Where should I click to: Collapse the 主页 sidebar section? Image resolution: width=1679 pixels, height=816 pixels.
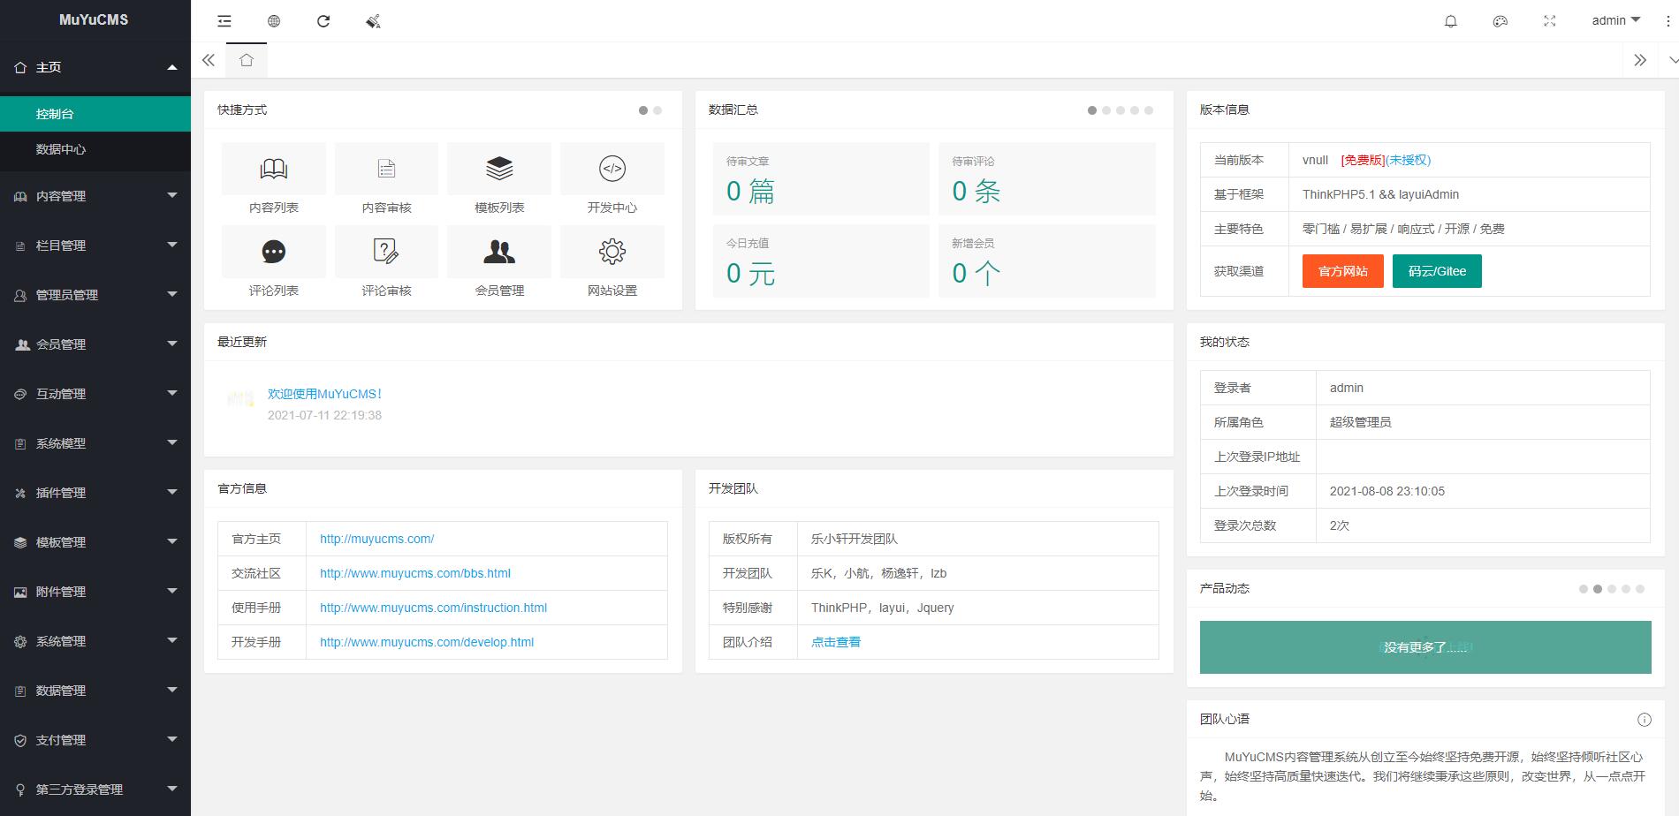(x=95, y=67)
